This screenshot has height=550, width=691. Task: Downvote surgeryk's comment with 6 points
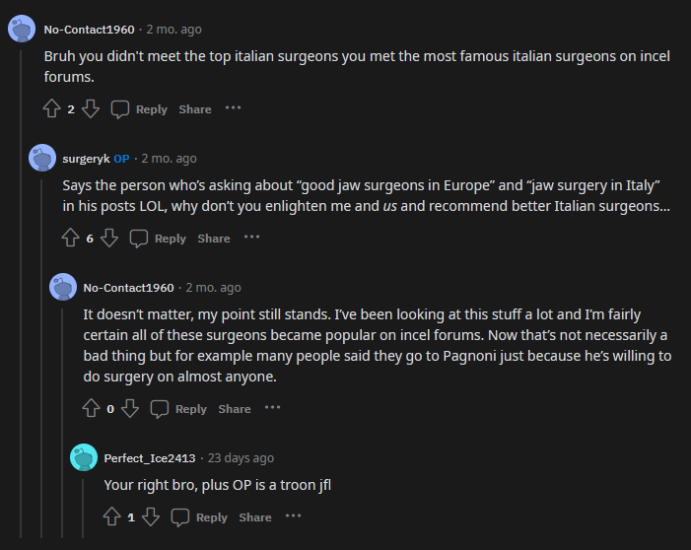tap(109, 238)
